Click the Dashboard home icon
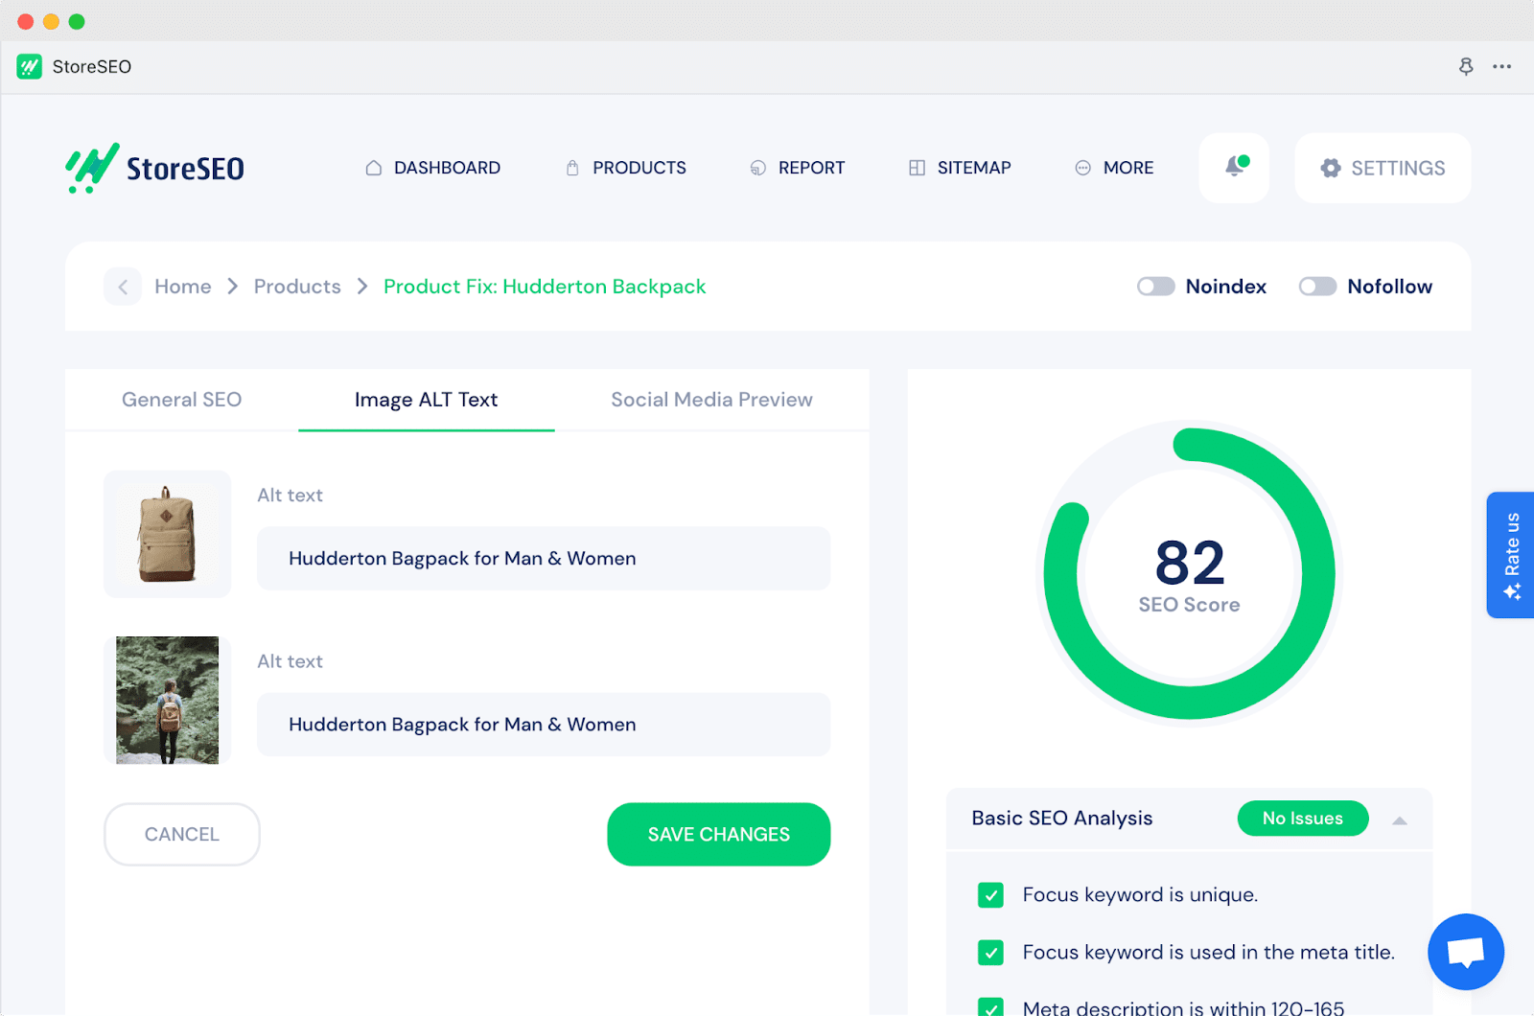 (374, 168)
